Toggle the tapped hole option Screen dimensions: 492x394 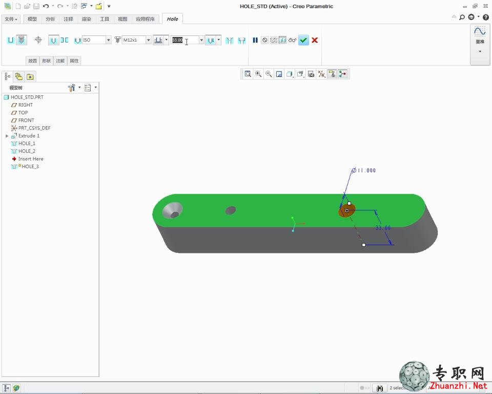tap(54, 40)
